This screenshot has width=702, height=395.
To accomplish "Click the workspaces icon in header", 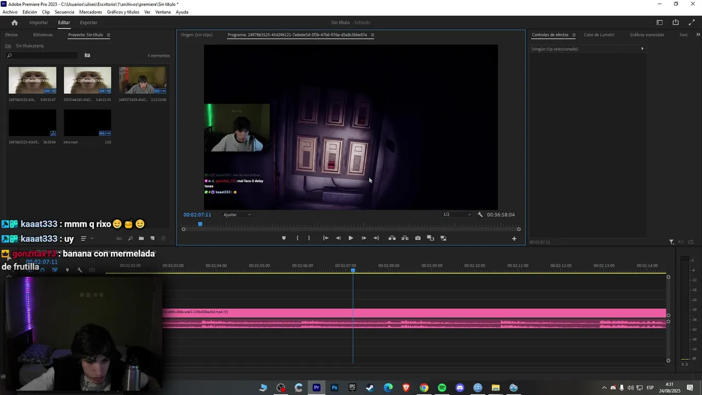I will pos(660,22).
